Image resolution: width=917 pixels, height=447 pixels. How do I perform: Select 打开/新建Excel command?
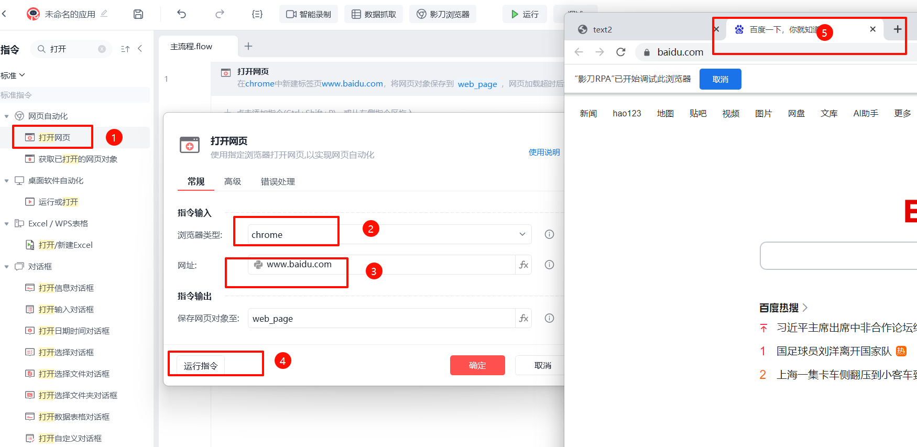tap(65, 245)
